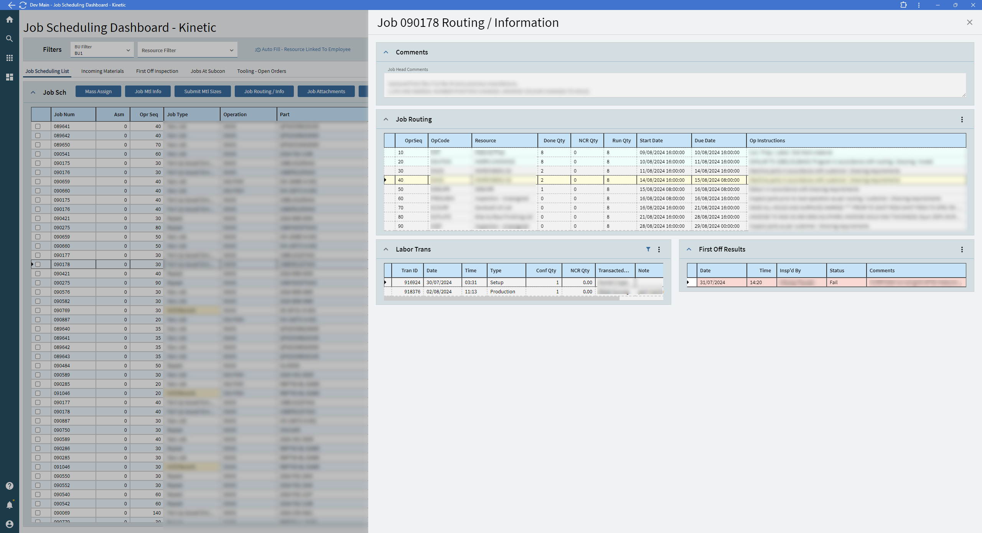This screenshot has height=533, width=982.
Task: Open Labor Trans overflow menu
Action: (x=659, y=250)
